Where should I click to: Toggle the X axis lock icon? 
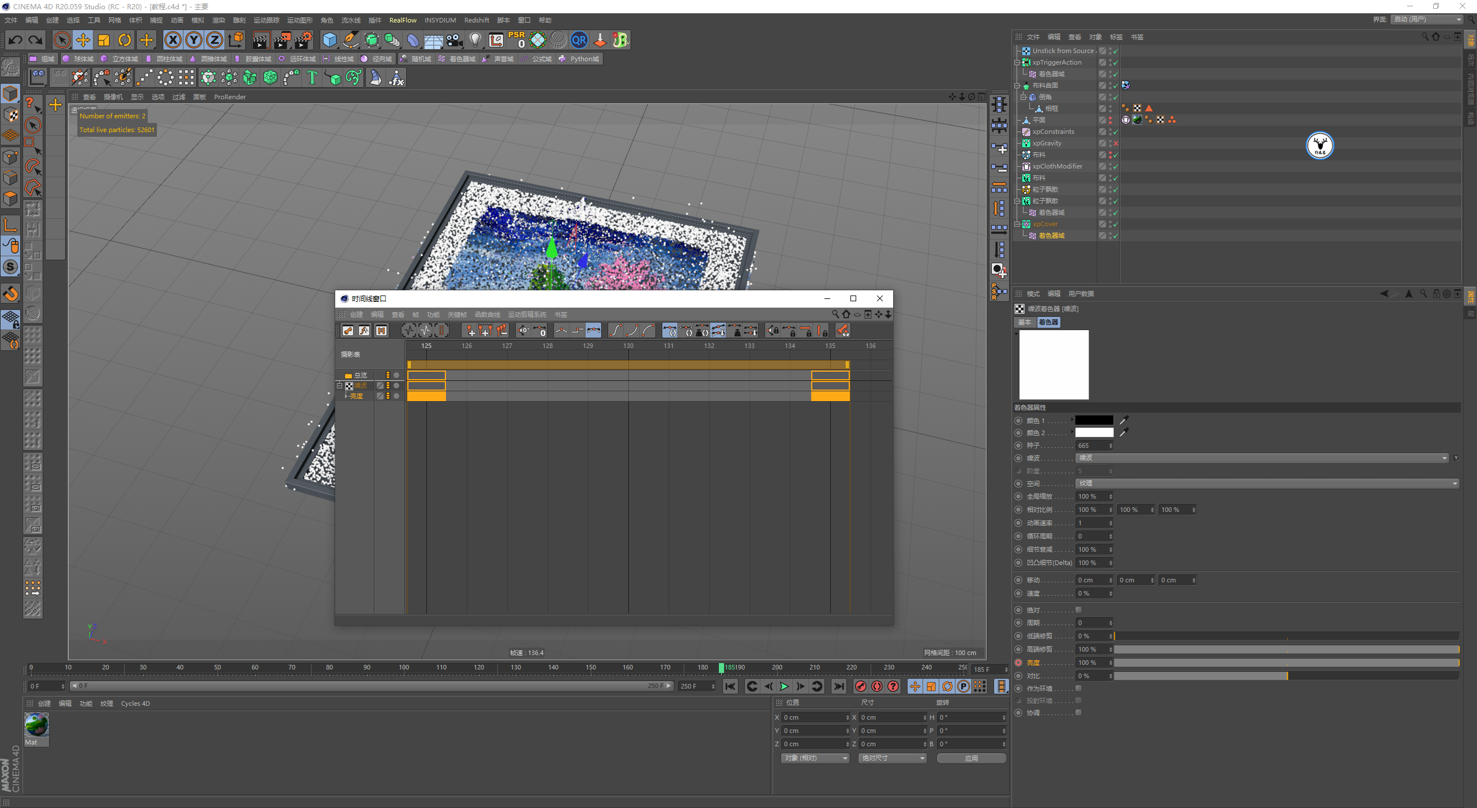(173, 40)
